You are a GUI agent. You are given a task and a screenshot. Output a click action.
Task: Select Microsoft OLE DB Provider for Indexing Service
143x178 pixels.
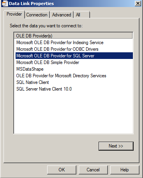(74, 43)
